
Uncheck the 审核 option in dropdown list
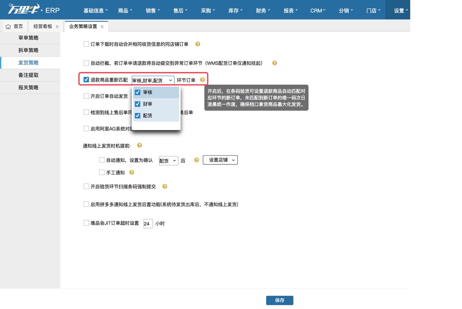(138, 92)
